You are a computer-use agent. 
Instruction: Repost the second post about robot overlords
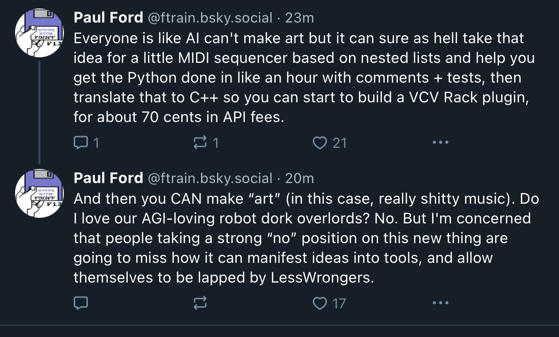(x=201, y=303)
